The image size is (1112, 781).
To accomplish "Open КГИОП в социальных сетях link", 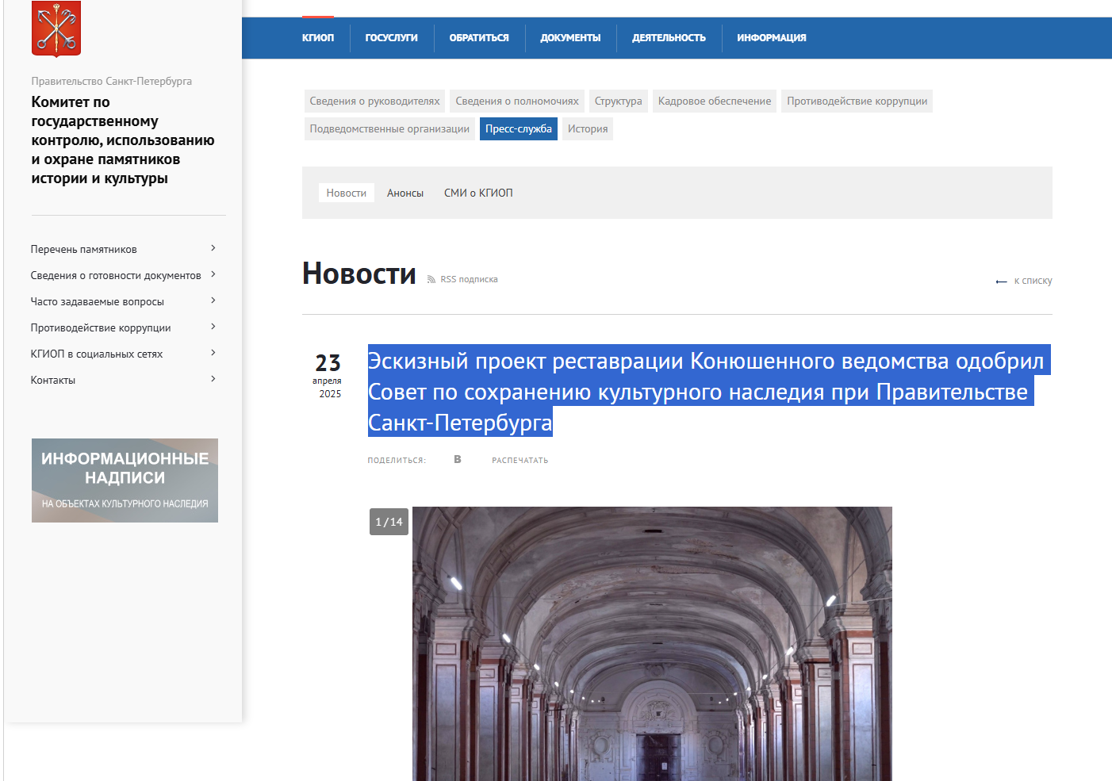I will pos(97,354).
